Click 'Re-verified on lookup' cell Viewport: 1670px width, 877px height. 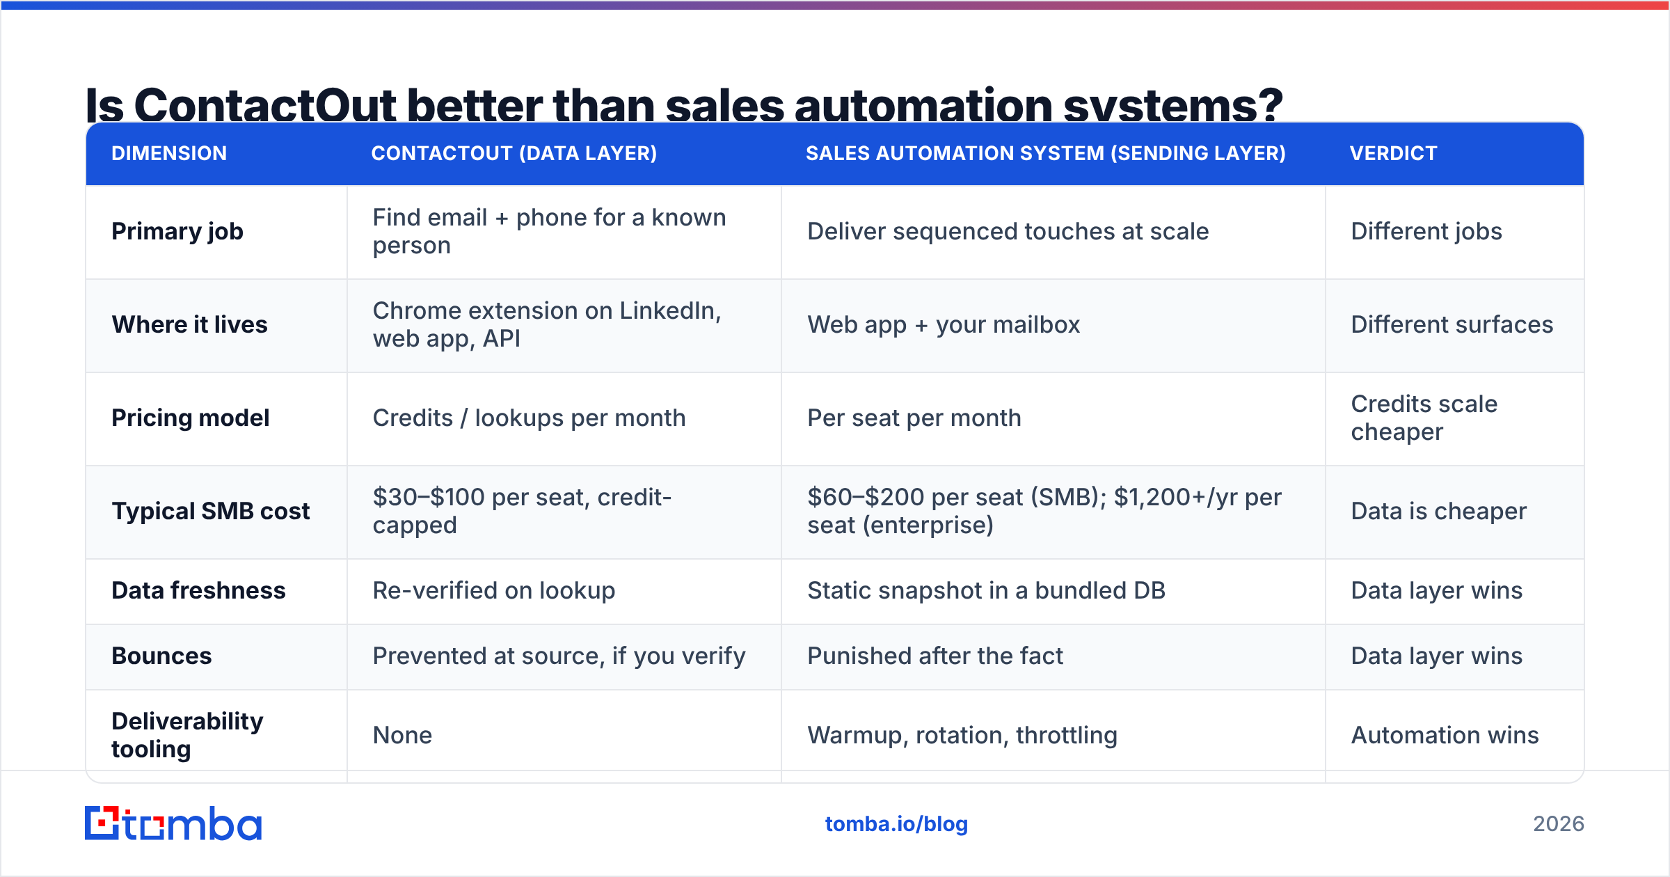tap(494, 591)
